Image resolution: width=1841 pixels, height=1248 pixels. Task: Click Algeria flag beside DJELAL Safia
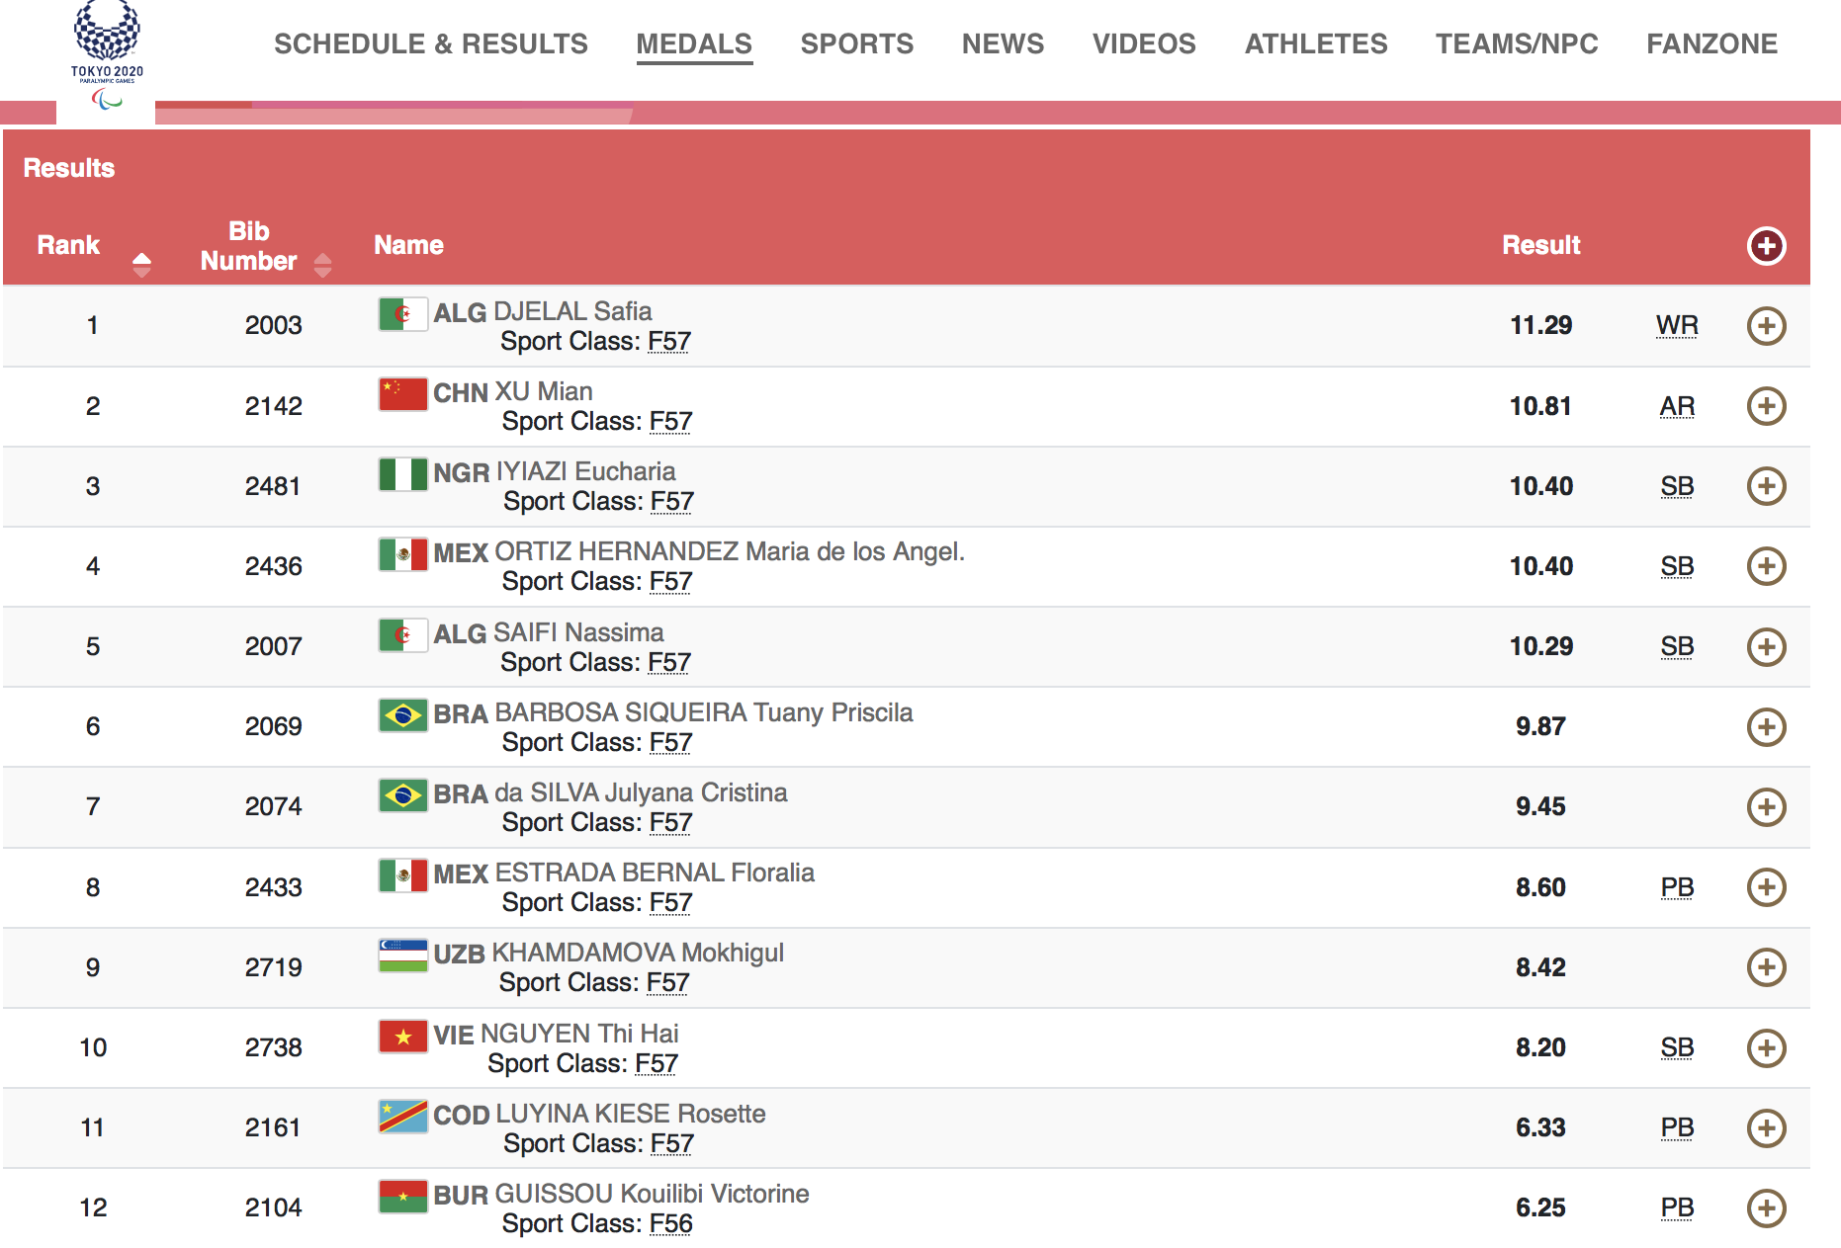click(403, 314)
